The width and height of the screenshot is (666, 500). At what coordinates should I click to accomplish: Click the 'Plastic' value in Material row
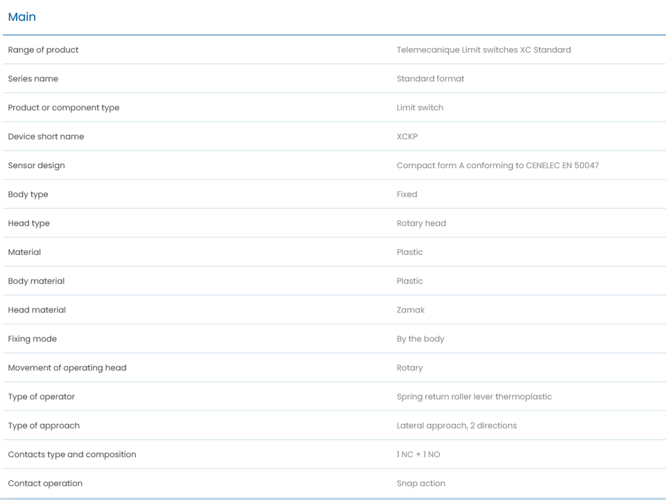pyautogui.click(x=409, y=252)
